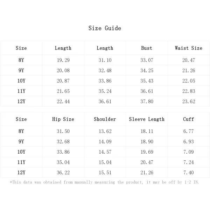Click the Shoulder column header

(x=105, y=119)
